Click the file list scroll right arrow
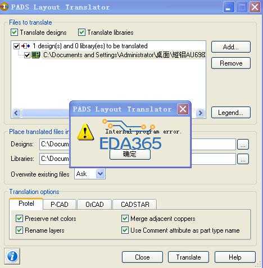 click(201, 113)
